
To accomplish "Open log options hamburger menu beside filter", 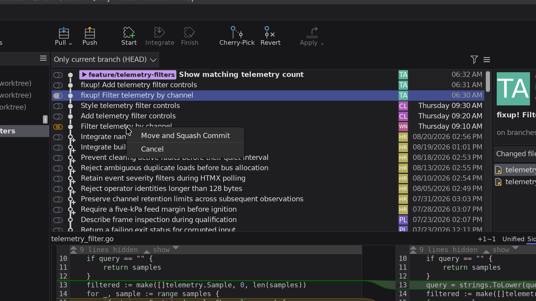I will [487, 60].
